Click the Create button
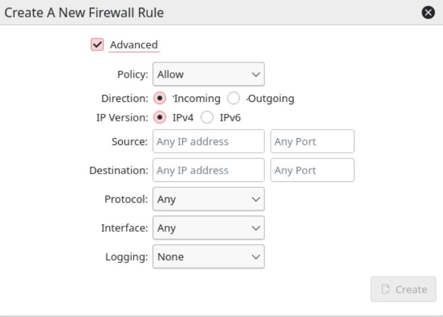This screenshot has height=317, width=443. (403, 289)
